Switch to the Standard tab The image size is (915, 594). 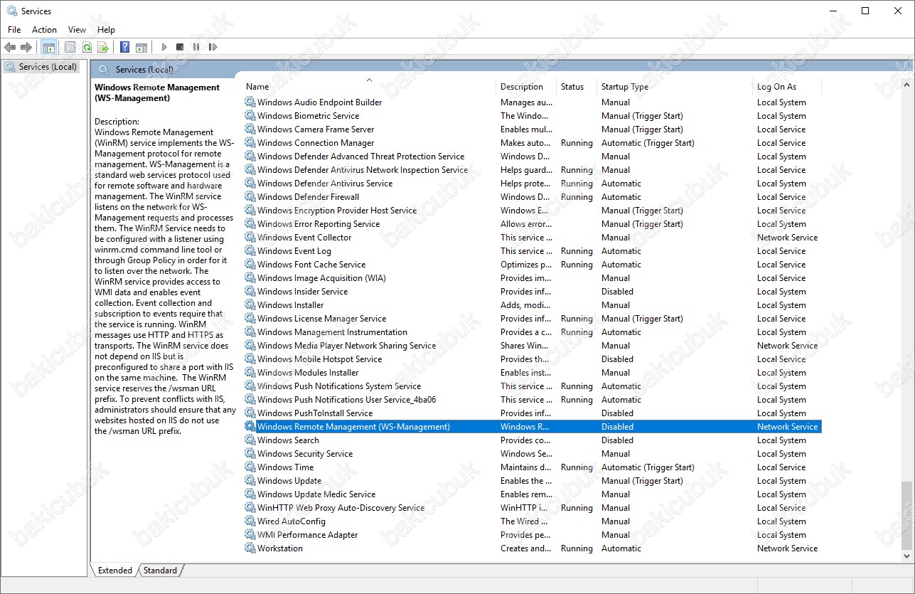[160, 571]
